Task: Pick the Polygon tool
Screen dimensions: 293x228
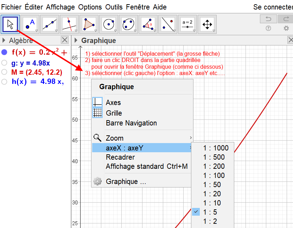Action: [89, 24]
